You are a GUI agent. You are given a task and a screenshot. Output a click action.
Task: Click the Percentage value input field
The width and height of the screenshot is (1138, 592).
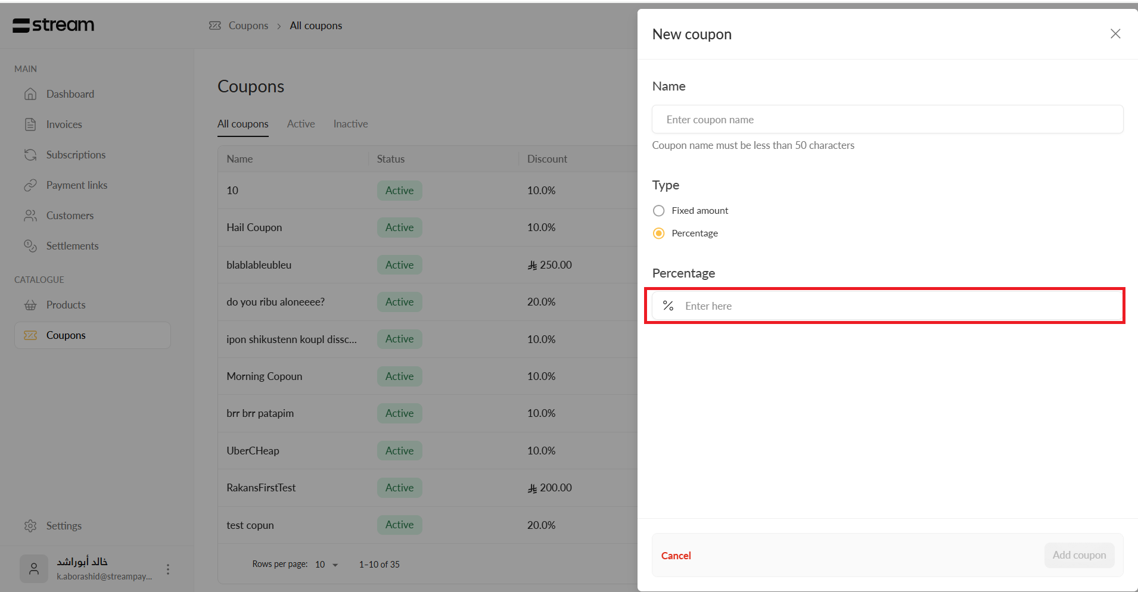[894, 306]
